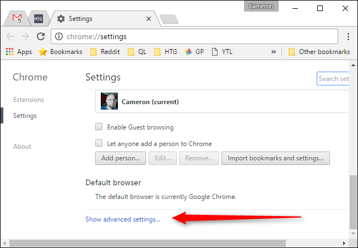Select Settings in the sidebar
The height and width of the screenshot is (248, 358).
25,116
